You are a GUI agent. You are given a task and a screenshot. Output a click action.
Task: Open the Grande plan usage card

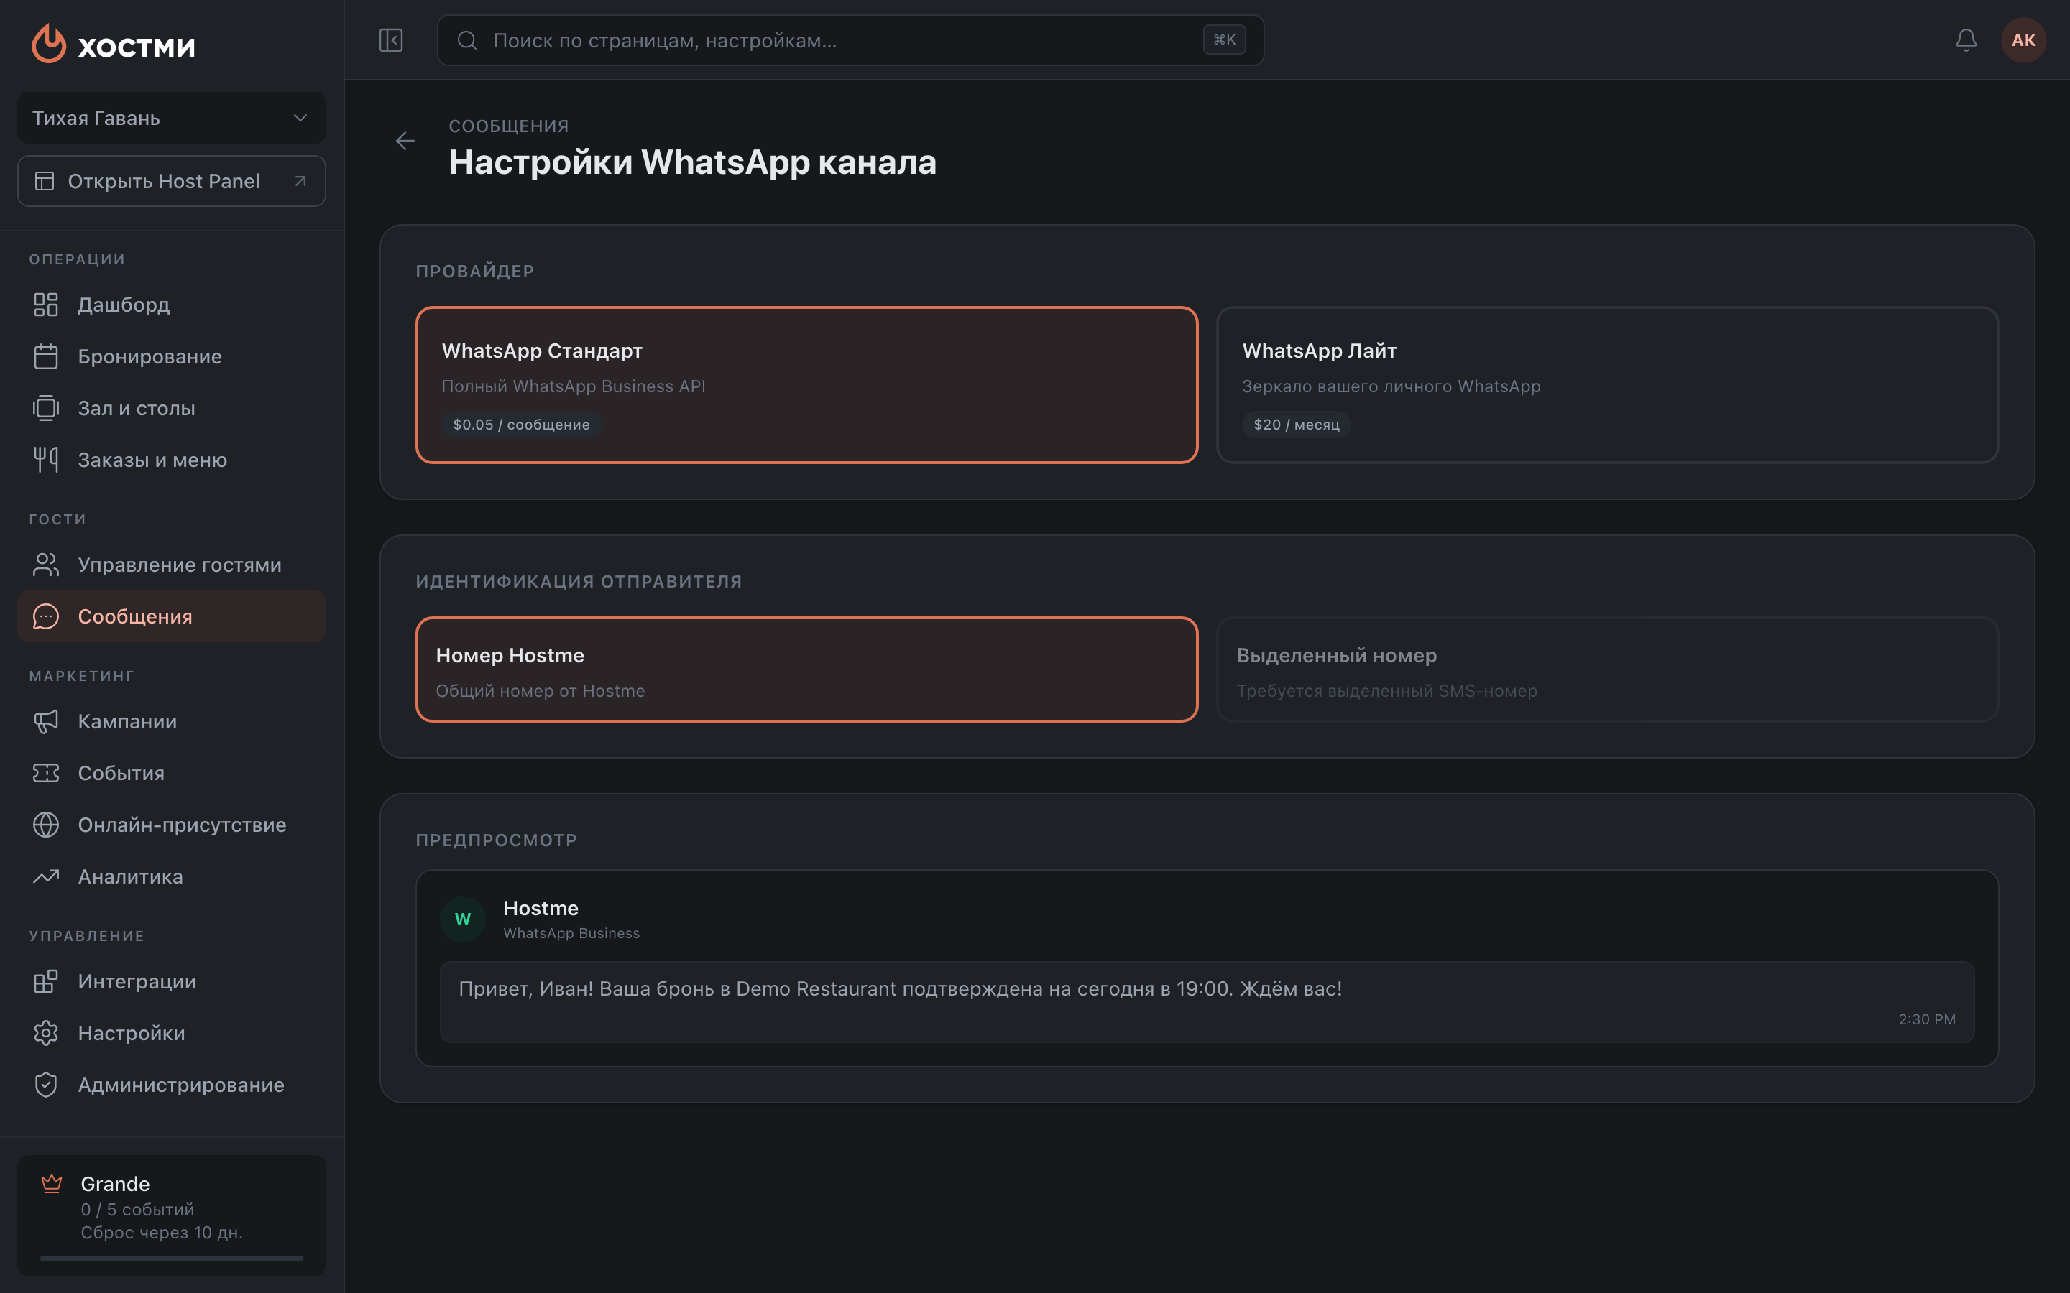(172, 1215)
